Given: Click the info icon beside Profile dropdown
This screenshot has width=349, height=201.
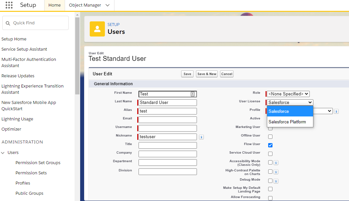Looking at the screenshot, I should 336,112.
